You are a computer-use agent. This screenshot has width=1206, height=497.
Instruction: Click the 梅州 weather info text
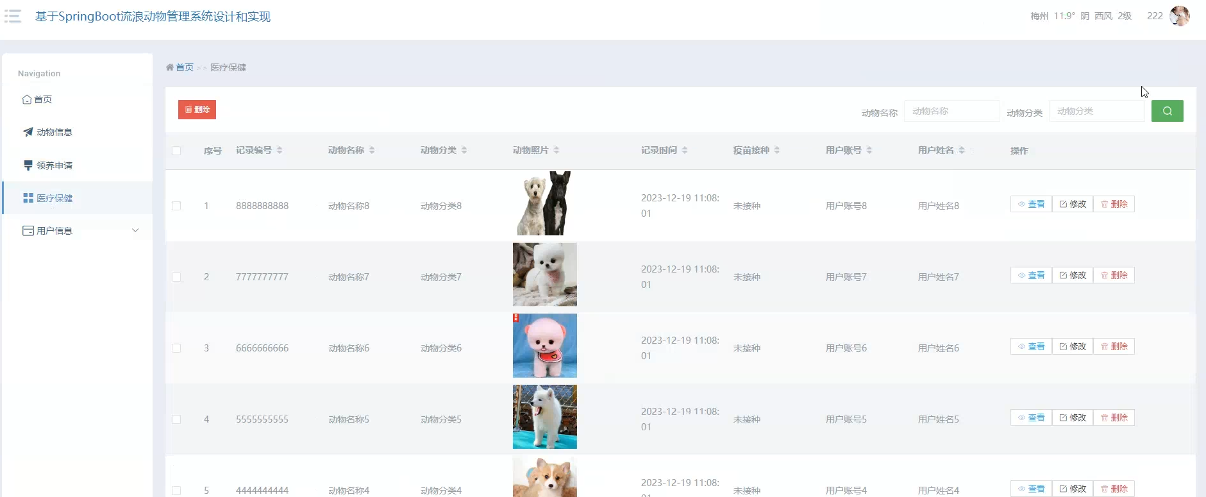[1081, 16]
